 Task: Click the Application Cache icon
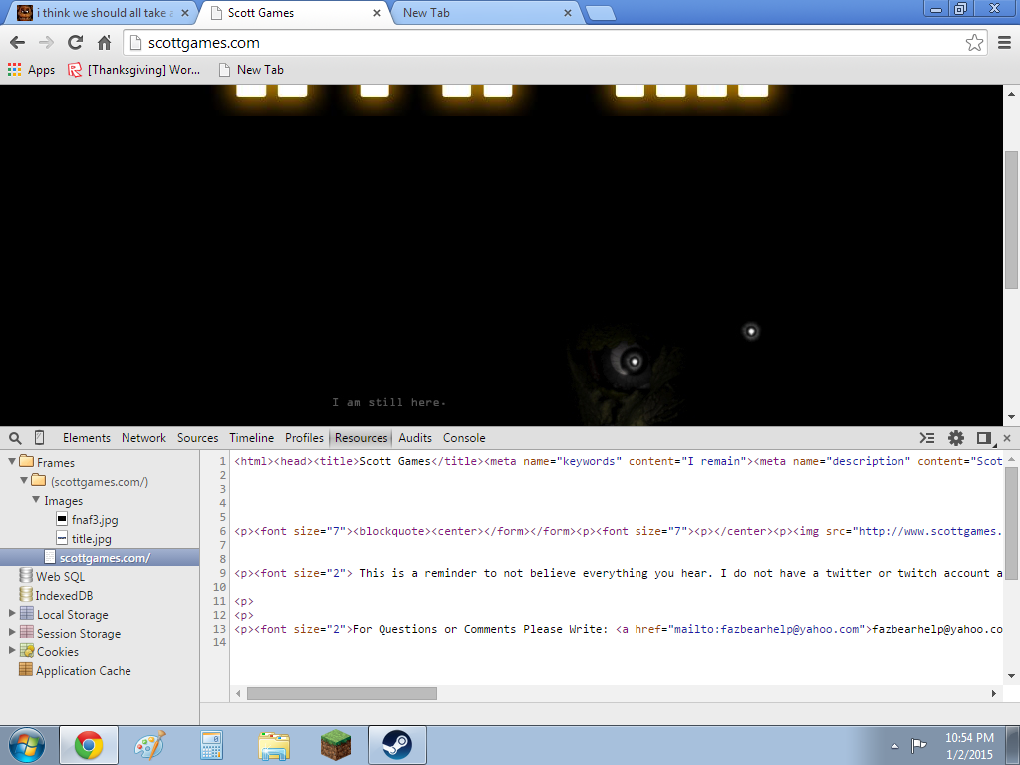pos(26,670)
